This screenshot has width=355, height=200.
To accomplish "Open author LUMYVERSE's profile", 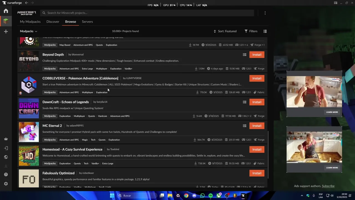I will (134, 78).
